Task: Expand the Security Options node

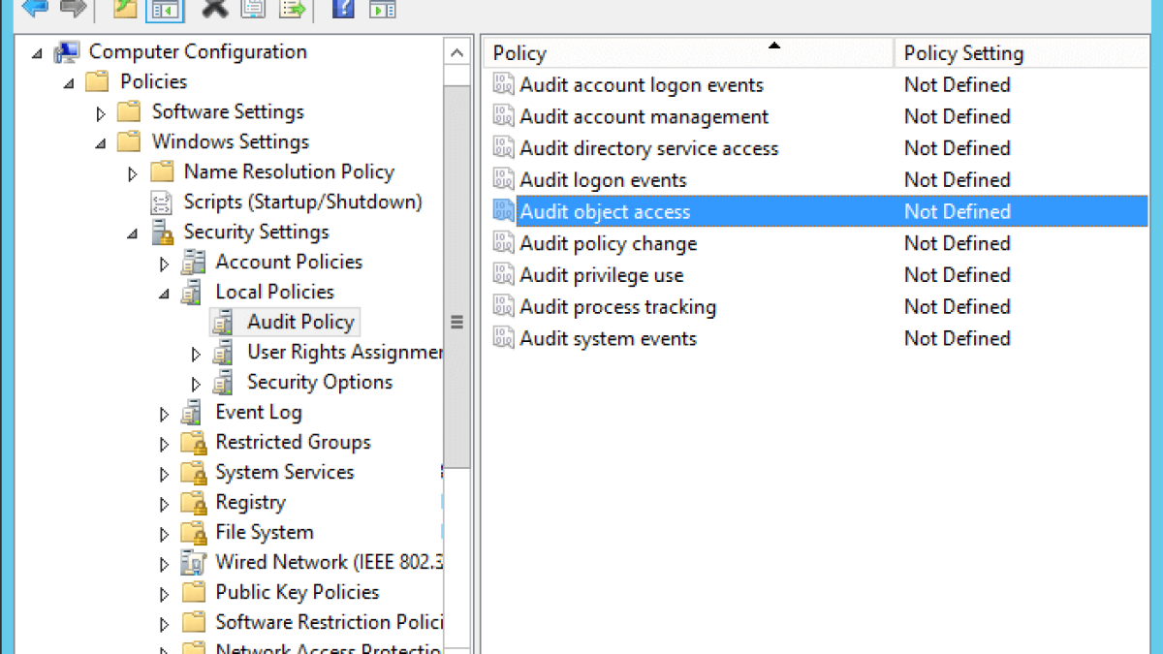Action: (x=196, y=385)
